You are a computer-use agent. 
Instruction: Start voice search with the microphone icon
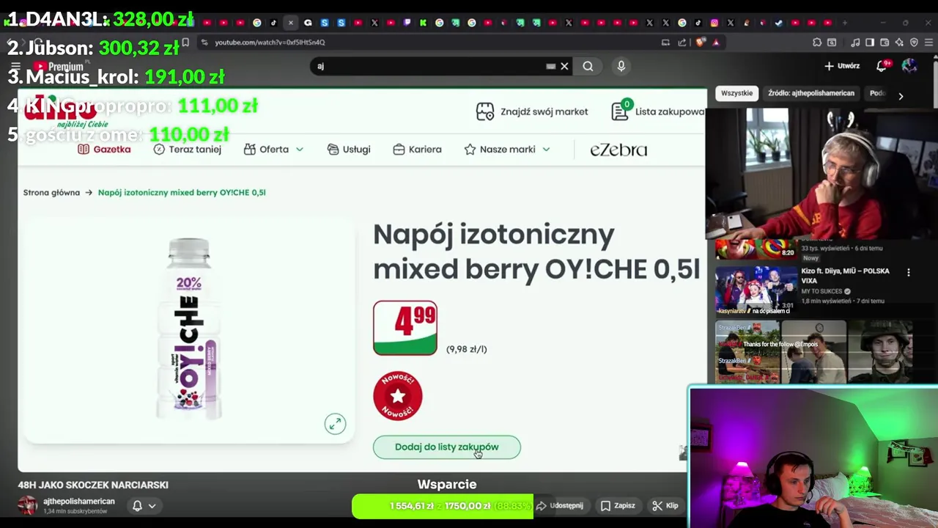(621, 66)
